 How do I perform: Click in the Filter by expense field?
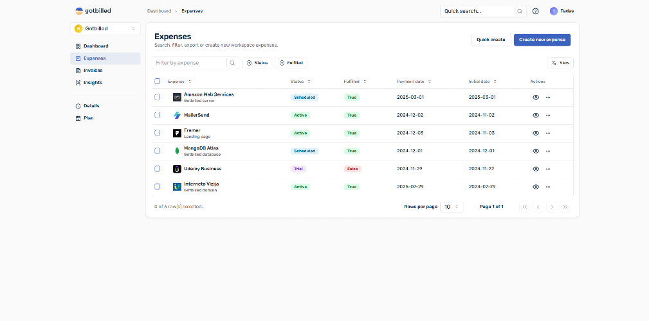click(x=190, y=63)
